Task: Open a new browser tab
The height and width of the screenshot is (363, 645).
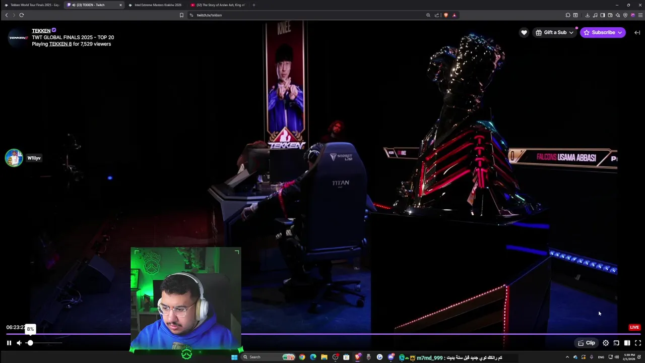Action: [253, 5]
